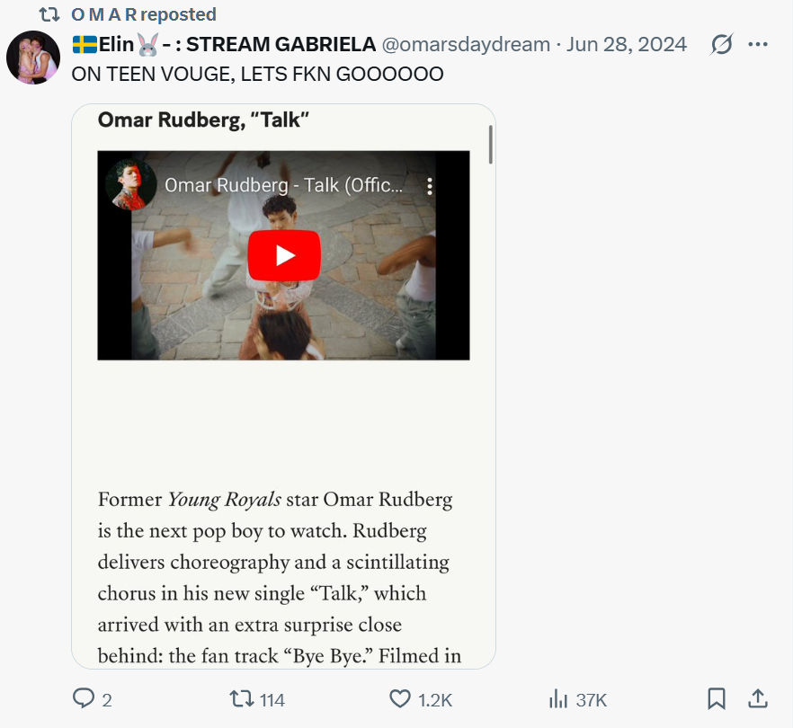Open the @omarsdaydream handle link
Image resolution: width=793 pixels, height=728 pixels.
[467, 44]
